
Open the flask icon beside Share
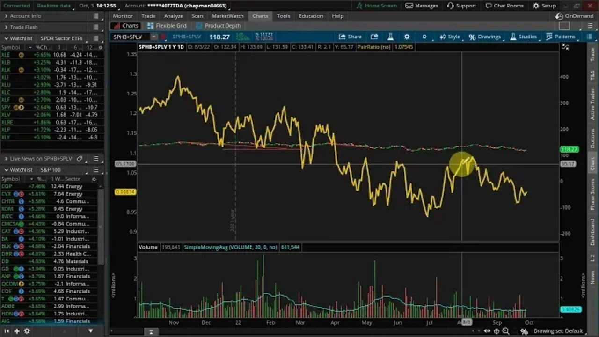coord(390,37)
